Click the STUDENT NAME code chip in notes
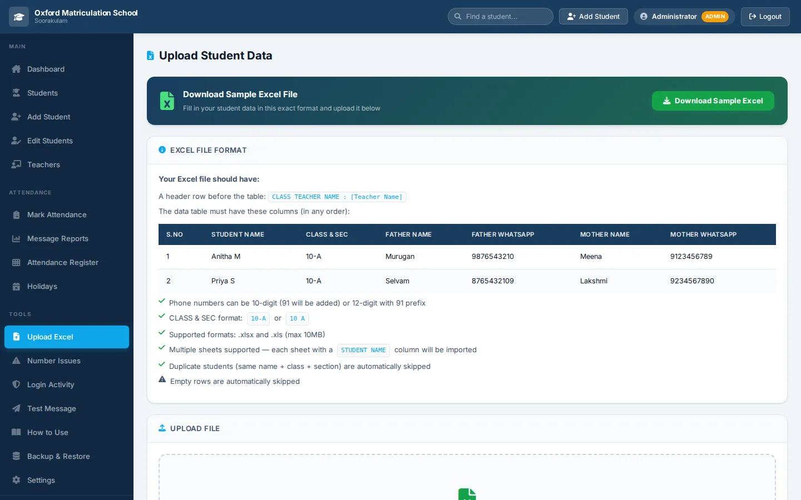This screenshot has width=801, height=500. coord(363,350)
